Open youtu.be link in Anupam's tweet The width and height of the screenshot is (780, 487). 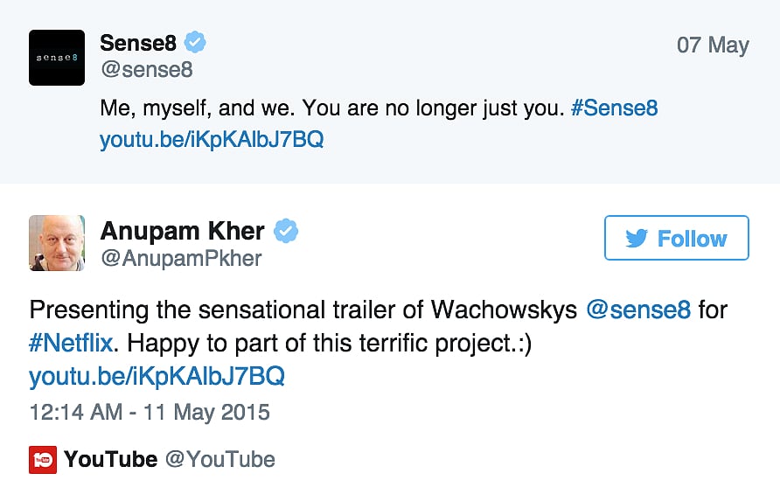[157, 377]
